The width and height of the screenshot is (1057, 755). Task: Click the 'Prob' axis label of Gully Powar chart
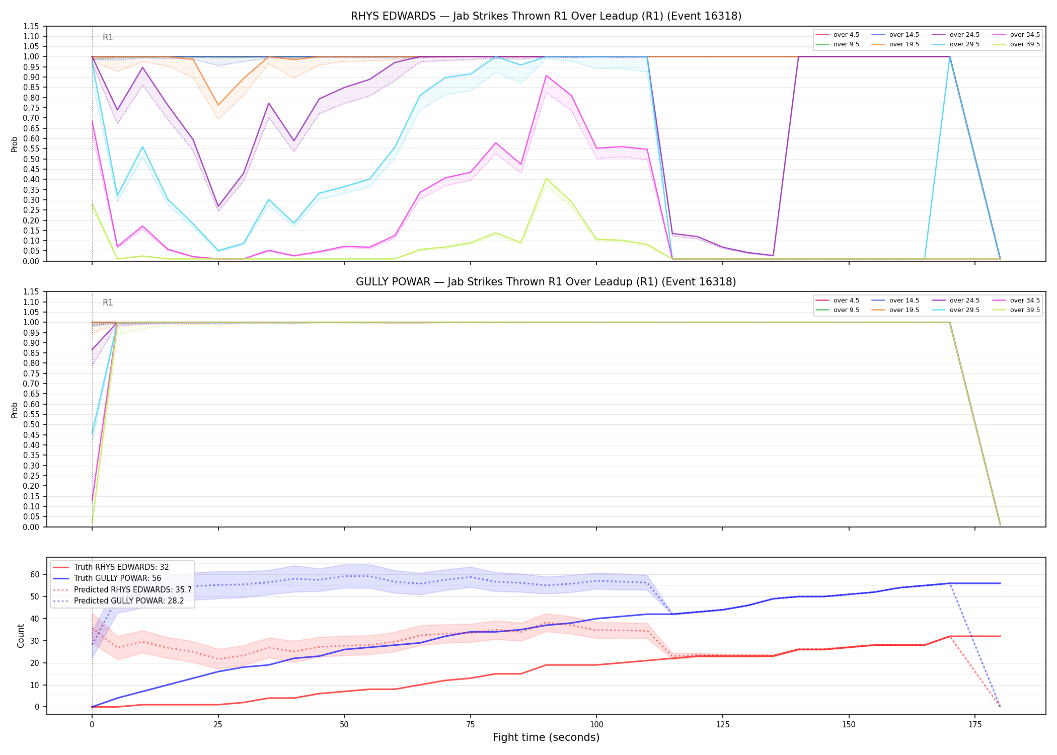[15, 410]
